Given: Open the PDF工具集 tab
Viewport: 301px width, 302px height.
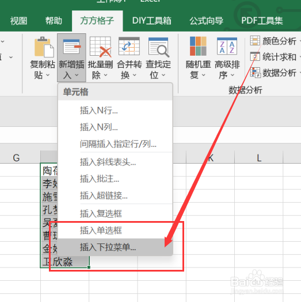Looking at the screenshot, I should [262, 21].
